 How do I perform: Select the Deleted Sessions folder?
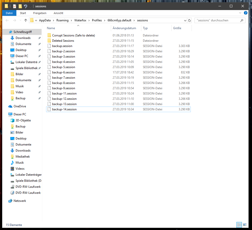tap(63, 41)
